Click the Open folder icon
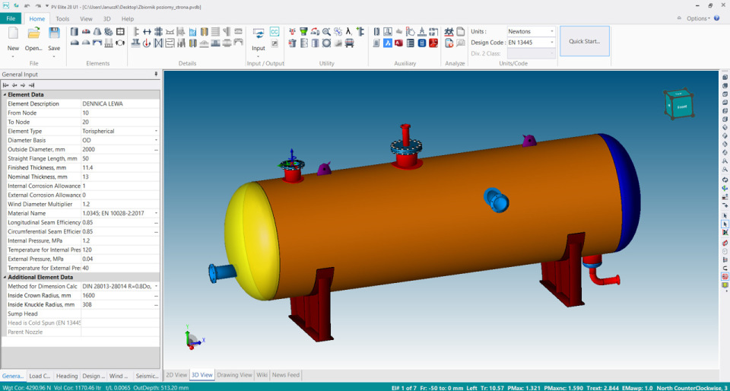The width and height of the screenshot is (730, 391). (33, 33)
